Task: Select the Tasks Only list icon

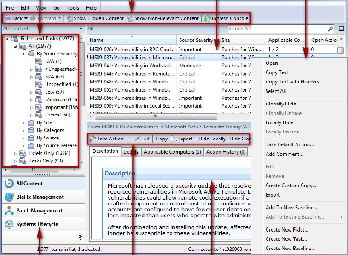Action: click(x=23, y=161)
